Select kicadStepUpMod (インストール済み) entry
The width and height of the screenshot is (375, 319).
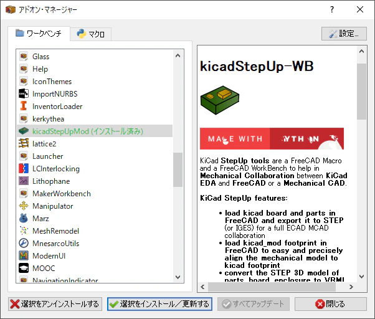pos(95,131)
